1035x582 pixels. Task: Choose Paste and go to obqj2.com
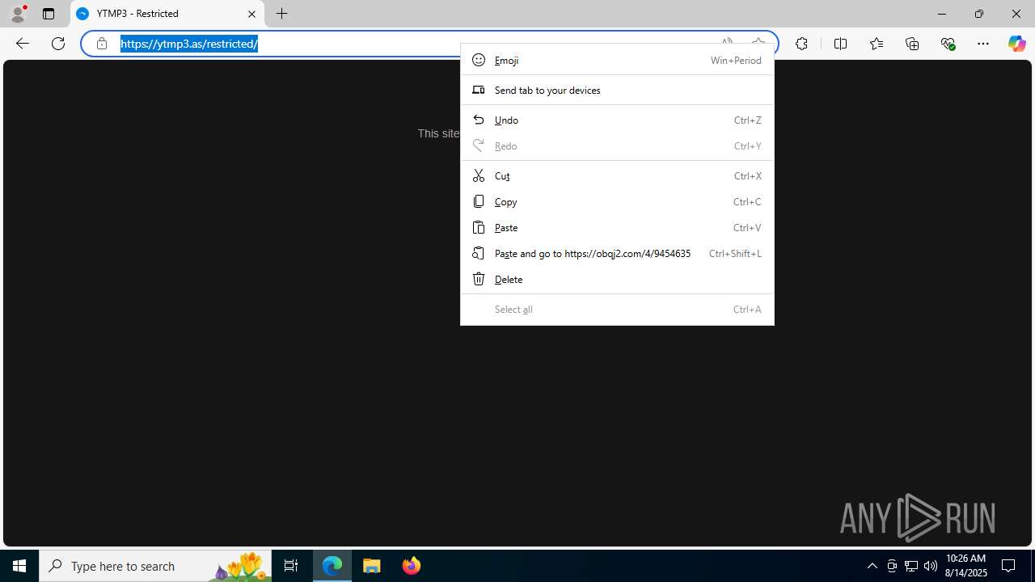click(x=617, y=253)
